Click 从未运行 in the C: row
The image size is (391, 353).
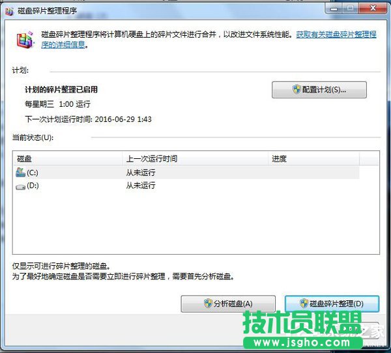[x=141, y=173]
